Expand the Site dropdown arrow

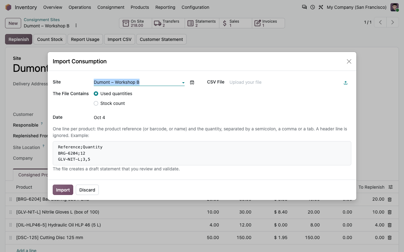183,83
